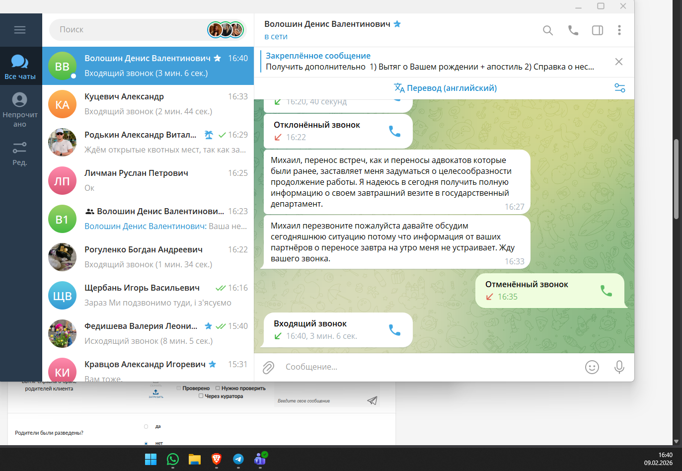This screenshot has height=471, width=682.
Task: Hide the pinned message bar
Action: pos(619,62)
